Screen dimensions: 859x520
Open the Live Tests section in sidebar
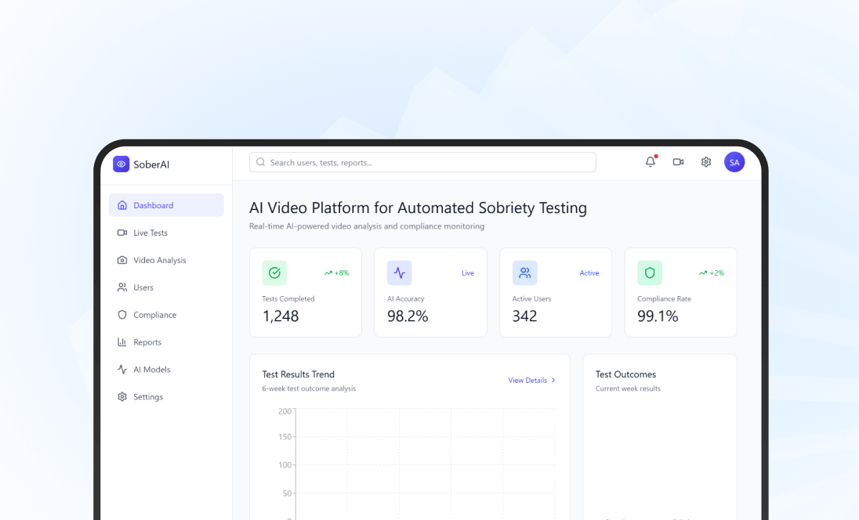click(x=149, y=233)
